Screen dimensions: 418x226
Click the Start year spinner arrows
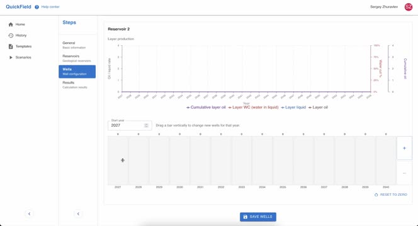(146, 126)
